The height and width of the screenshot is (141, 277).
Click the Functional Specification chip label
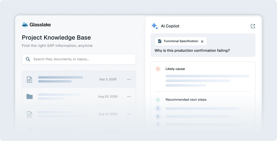pos(181,41)
